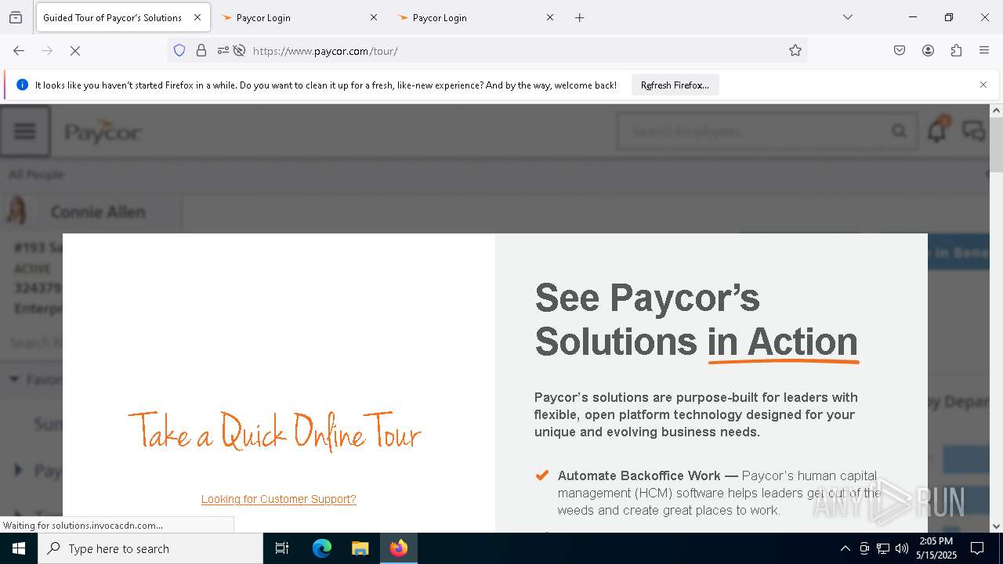Close the third Paycor Login tab
The image size is (1003, 564).
click(550, 17)
